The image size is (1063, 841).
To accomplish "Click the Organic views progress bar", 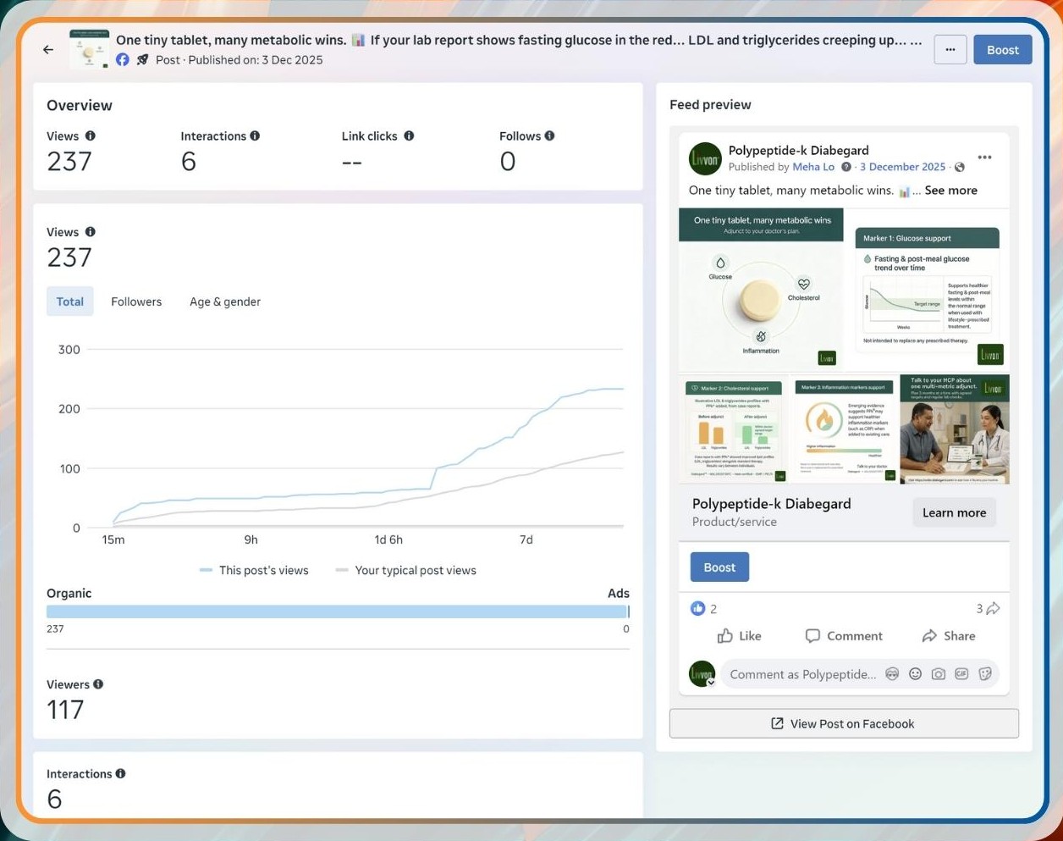I will (x=337, y=611).
